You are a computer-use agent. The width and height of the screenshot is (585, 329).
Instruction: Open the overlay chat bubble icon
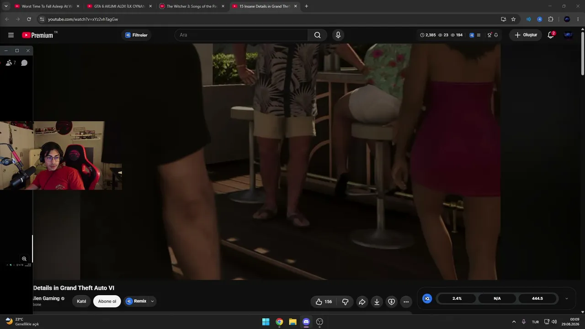(x=24, y=63)
